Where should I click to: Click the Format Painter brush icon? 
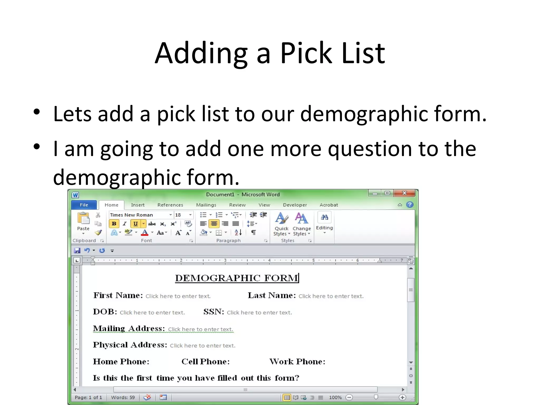pos(98,233)
